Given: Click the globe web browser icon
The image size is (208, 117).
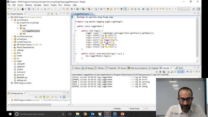Looking at the screenshot, I should pos(143,9).
